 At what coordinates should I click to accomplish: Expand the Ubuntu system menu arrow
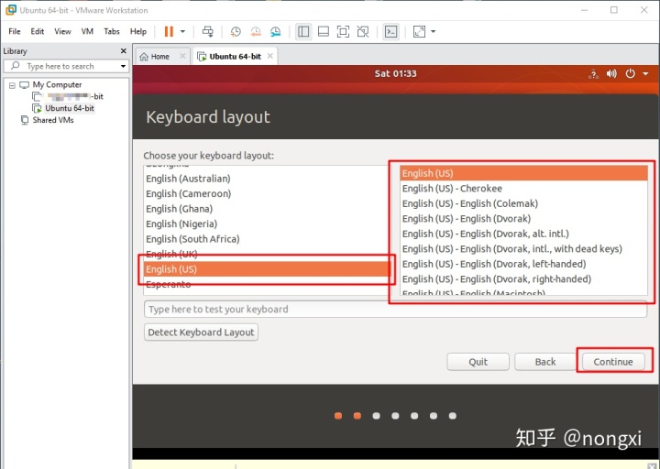pyautogui.click(x=645, y=74)
